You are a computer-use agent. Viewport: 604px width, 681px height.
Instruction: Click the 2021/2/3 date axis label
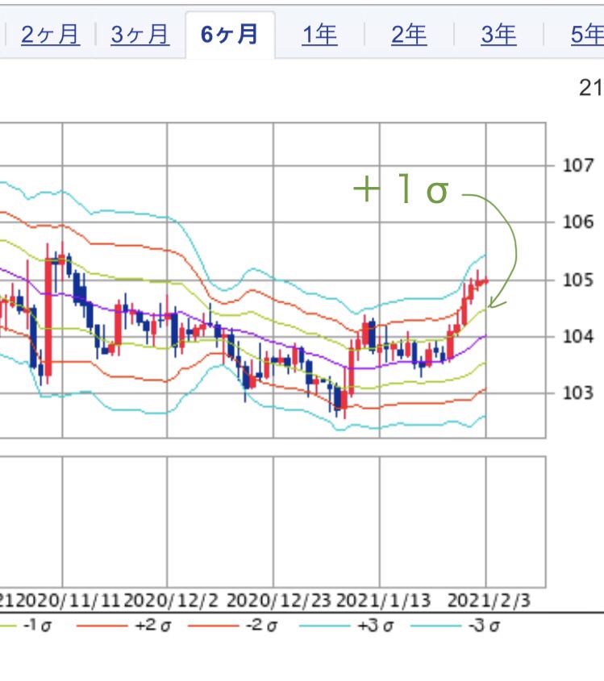pos(489,600)
